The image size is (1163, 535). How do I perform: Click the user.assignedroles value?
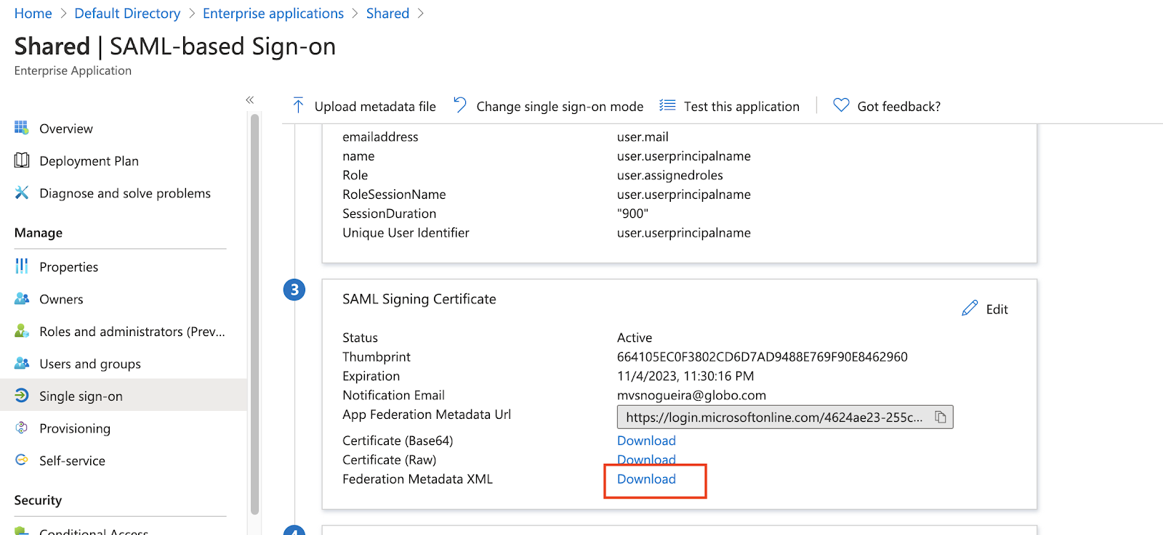pos(670,175)
